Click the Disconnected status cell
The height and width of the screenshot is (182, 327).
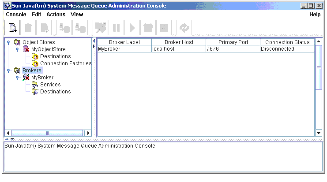(x=287, y=49)
